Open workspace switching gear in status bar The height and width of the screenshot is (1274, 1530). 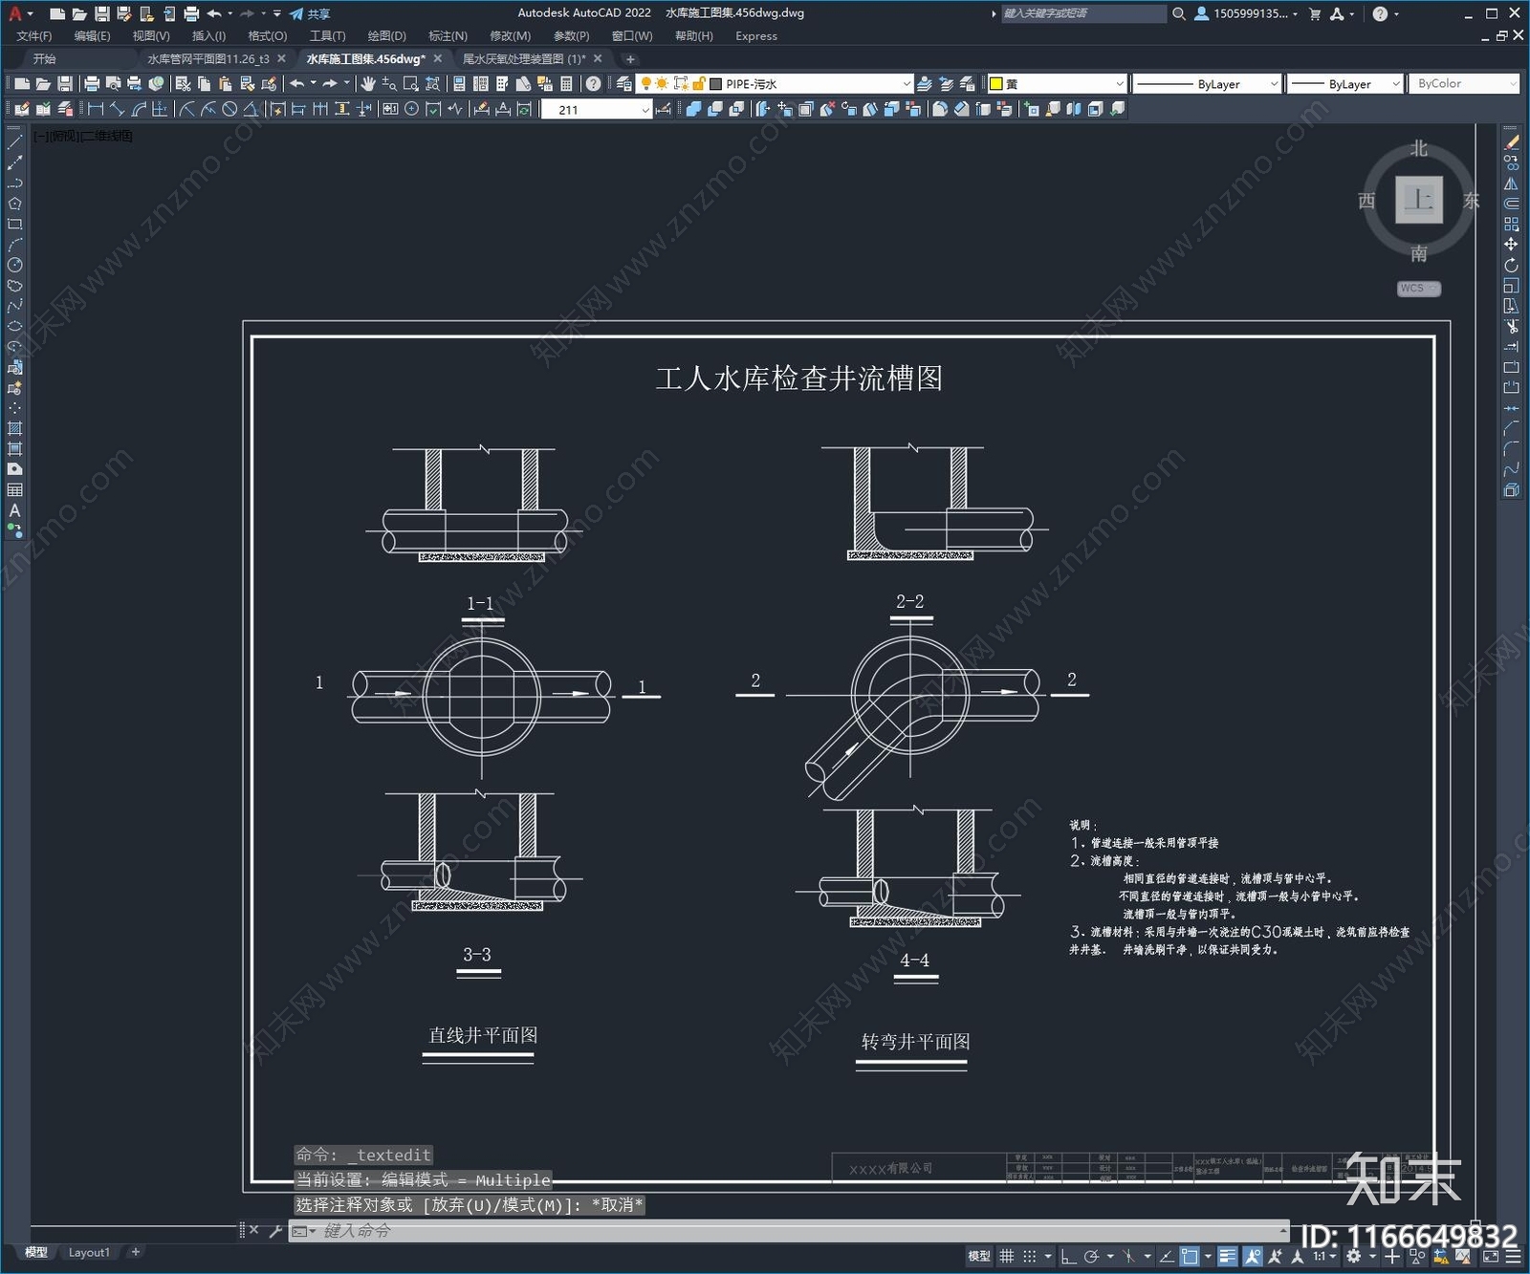tap(1354, 1256)
